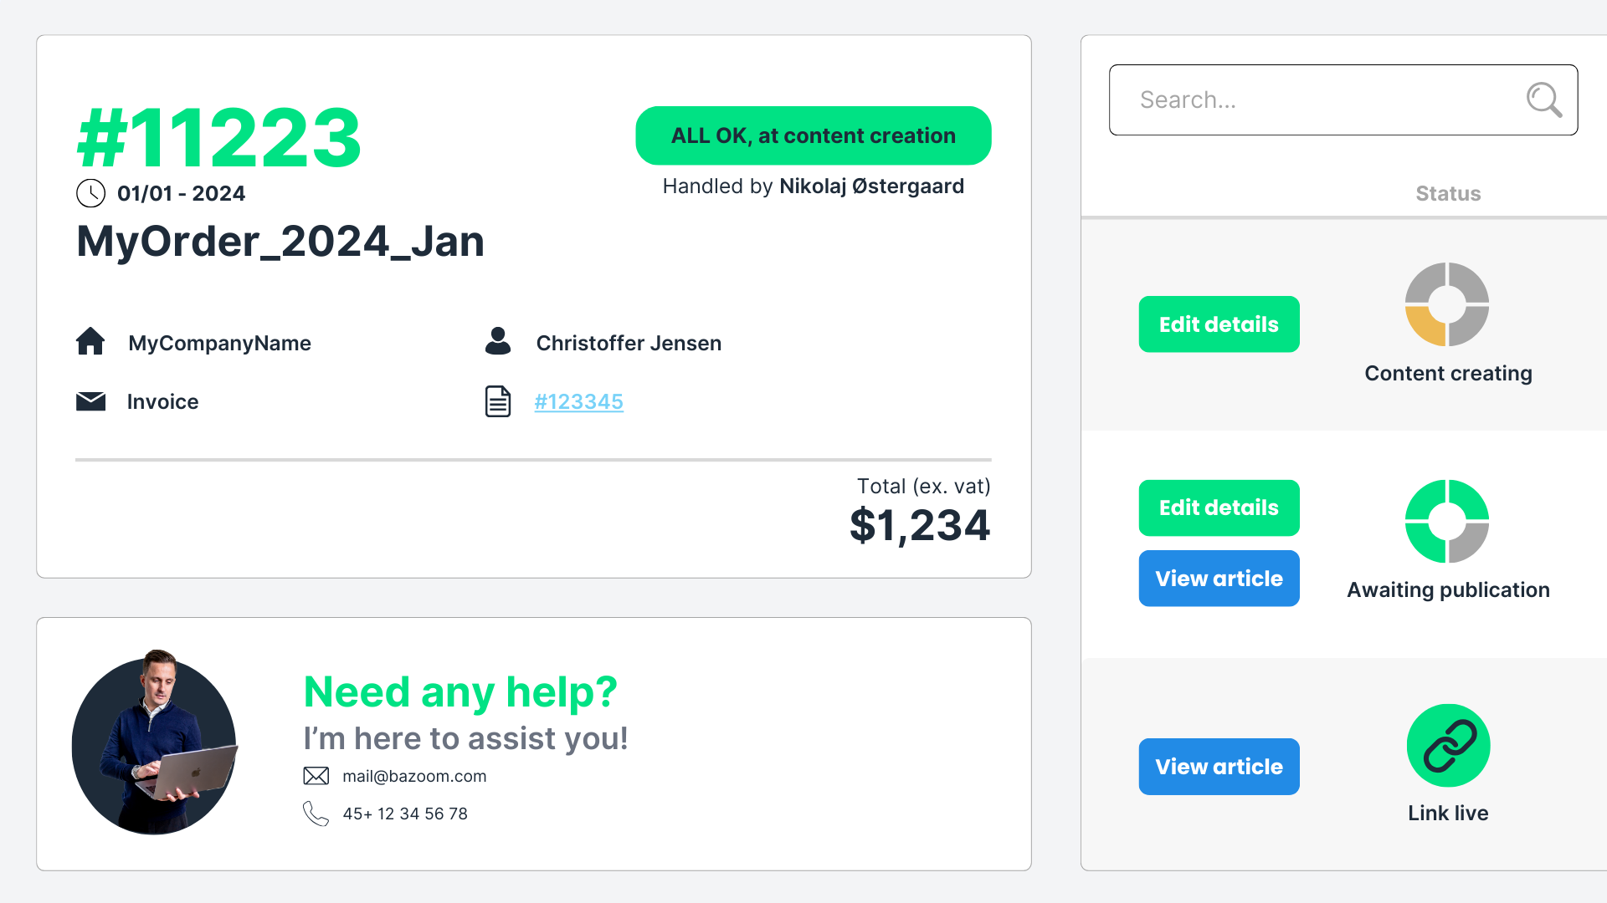Click the Awaiting publication progress ring
Screen dimensions: 1607x903
click(1447, 522)
